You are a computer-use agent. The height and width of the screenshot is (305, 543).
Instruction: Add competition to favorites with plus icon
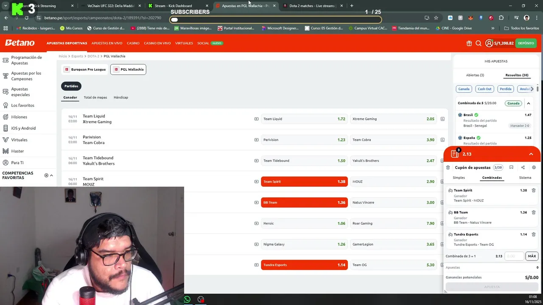tap(46, 175)
